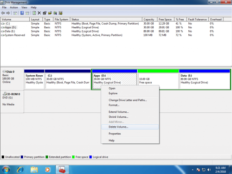The height and width of the screenshot is (174, 232).
Task: Click the blue question-mark Help toolbar icon
Action: pyautogui.click(x=22, y=13)
